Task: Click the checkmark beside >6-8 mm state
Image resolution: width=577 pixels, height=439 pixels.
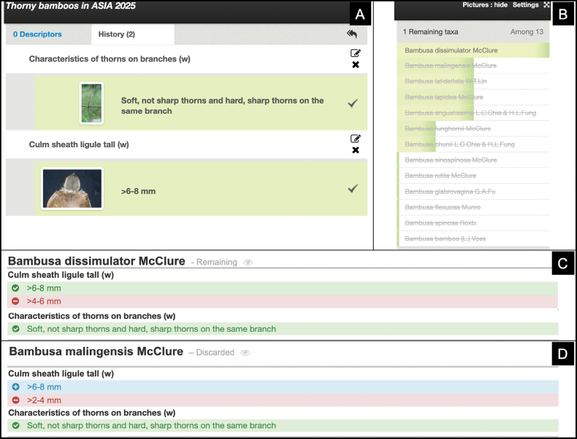Action: click(353, 189)
